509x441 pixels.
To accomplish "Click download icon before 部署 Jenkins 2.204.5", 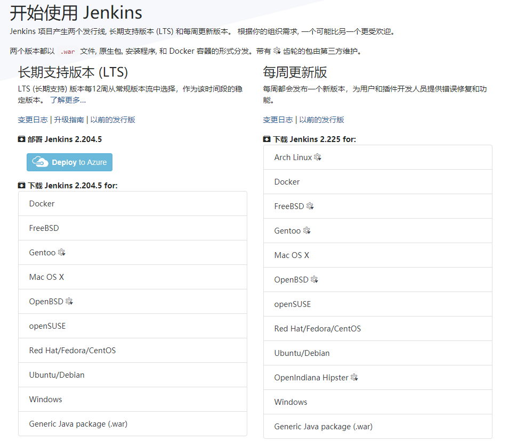I will click(x=21, y=139).
